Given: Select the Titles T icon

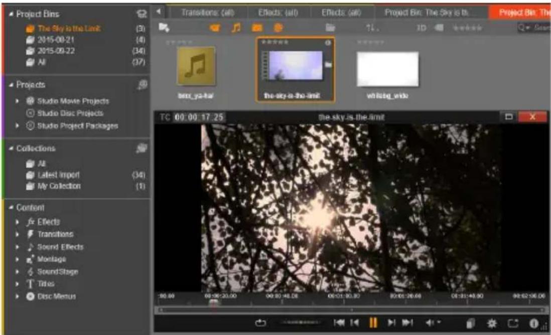Looking at the screenshot, I should tap(31, 284).
